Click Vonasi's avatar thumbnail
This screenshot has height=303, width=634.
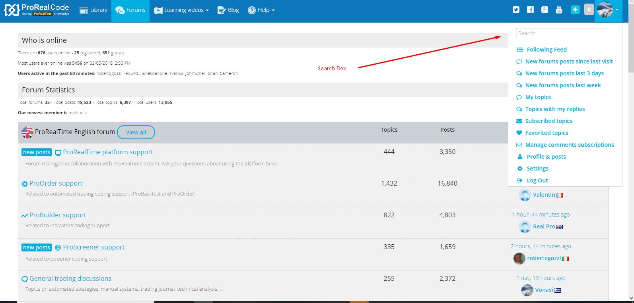(x=527, y=290)
